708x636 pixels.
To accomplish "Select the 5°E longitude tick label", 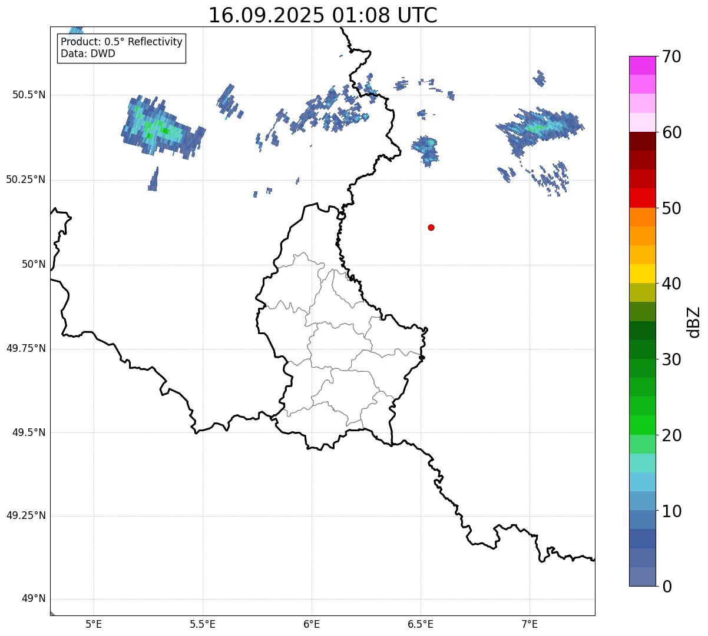I will pos(94,624).
